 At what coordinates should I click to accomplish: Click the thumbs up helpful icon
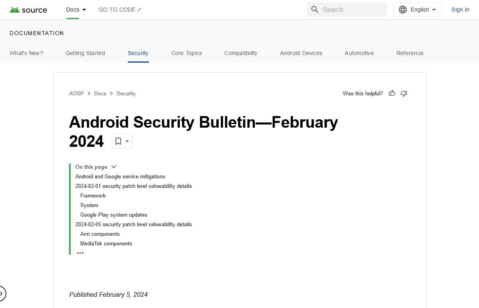coord(392,93)
